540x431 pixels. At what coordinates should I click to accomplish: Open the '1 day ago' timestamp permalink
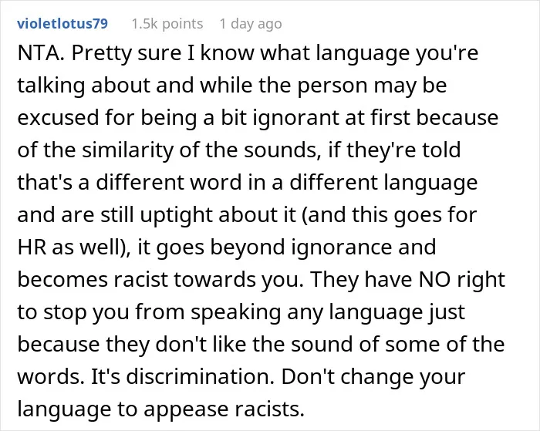[251, 24]
